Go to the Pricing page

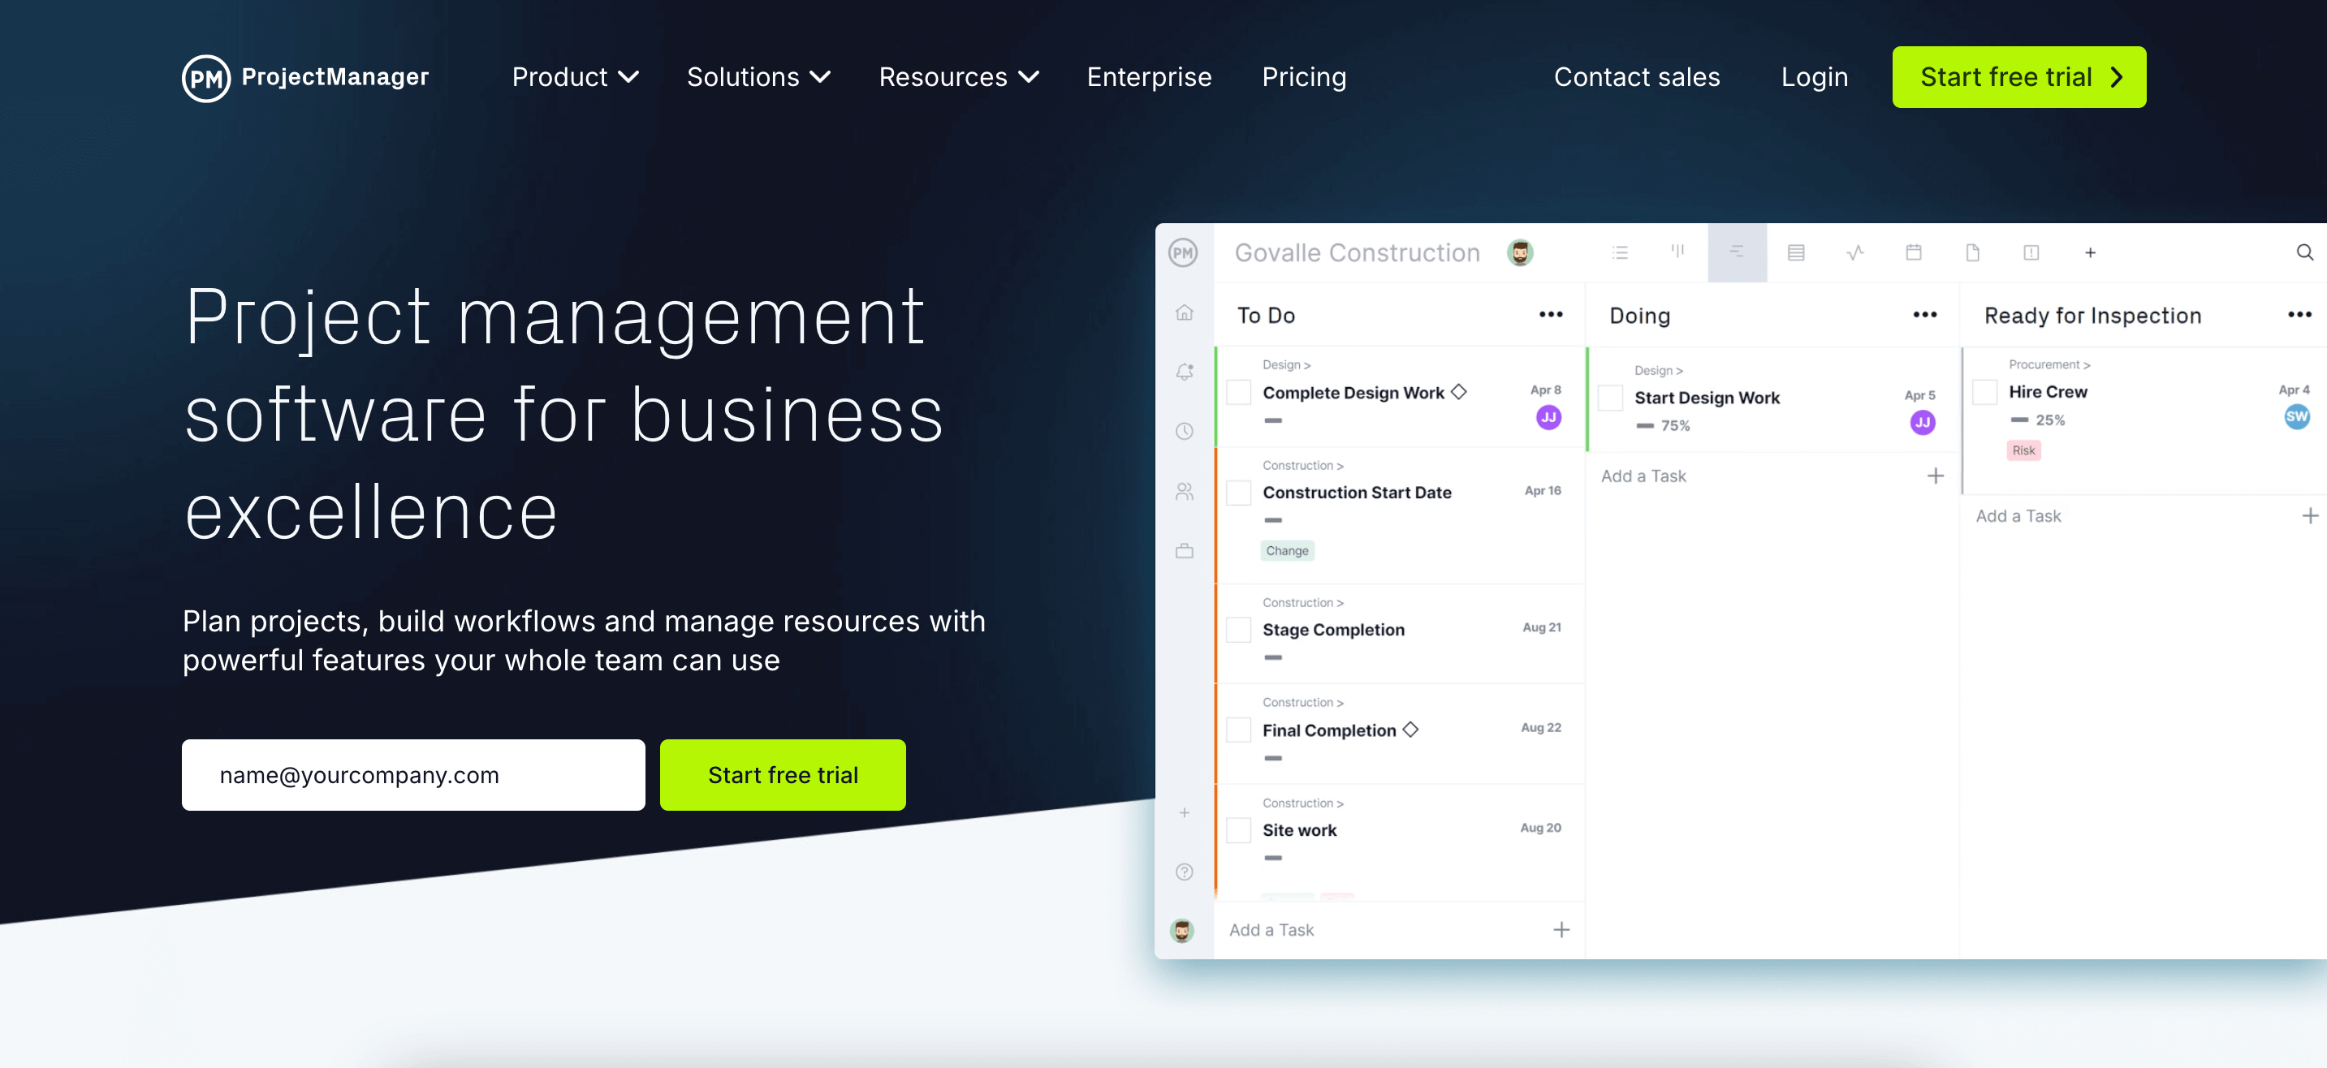pyautogui.click(x=1303, y=78)
